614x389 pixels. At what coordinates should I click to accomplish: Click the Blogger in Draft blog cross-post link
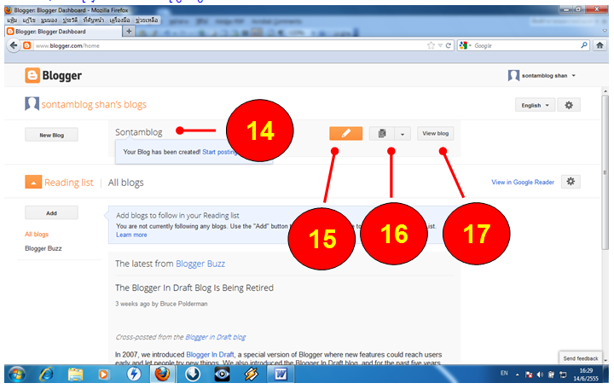coord(216,337)
